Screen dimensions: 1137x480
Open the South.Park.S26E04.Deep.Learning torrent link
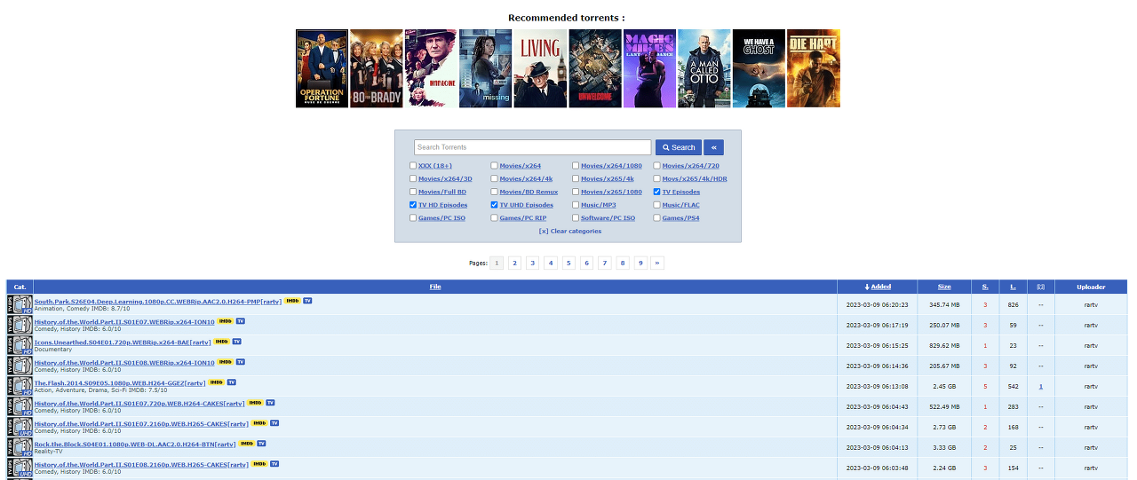(x=158, y=301)
